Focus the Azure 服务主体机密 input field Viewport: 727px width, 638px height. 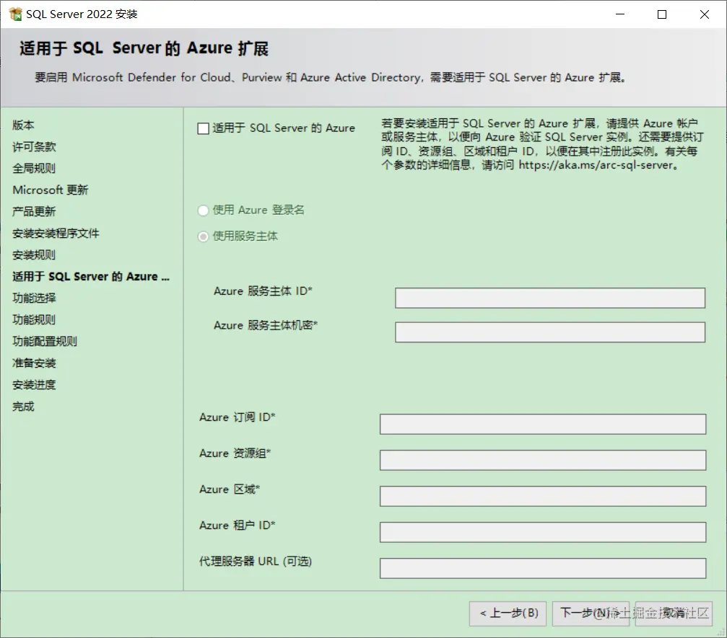pyautogui.click(x=550, y=332)
